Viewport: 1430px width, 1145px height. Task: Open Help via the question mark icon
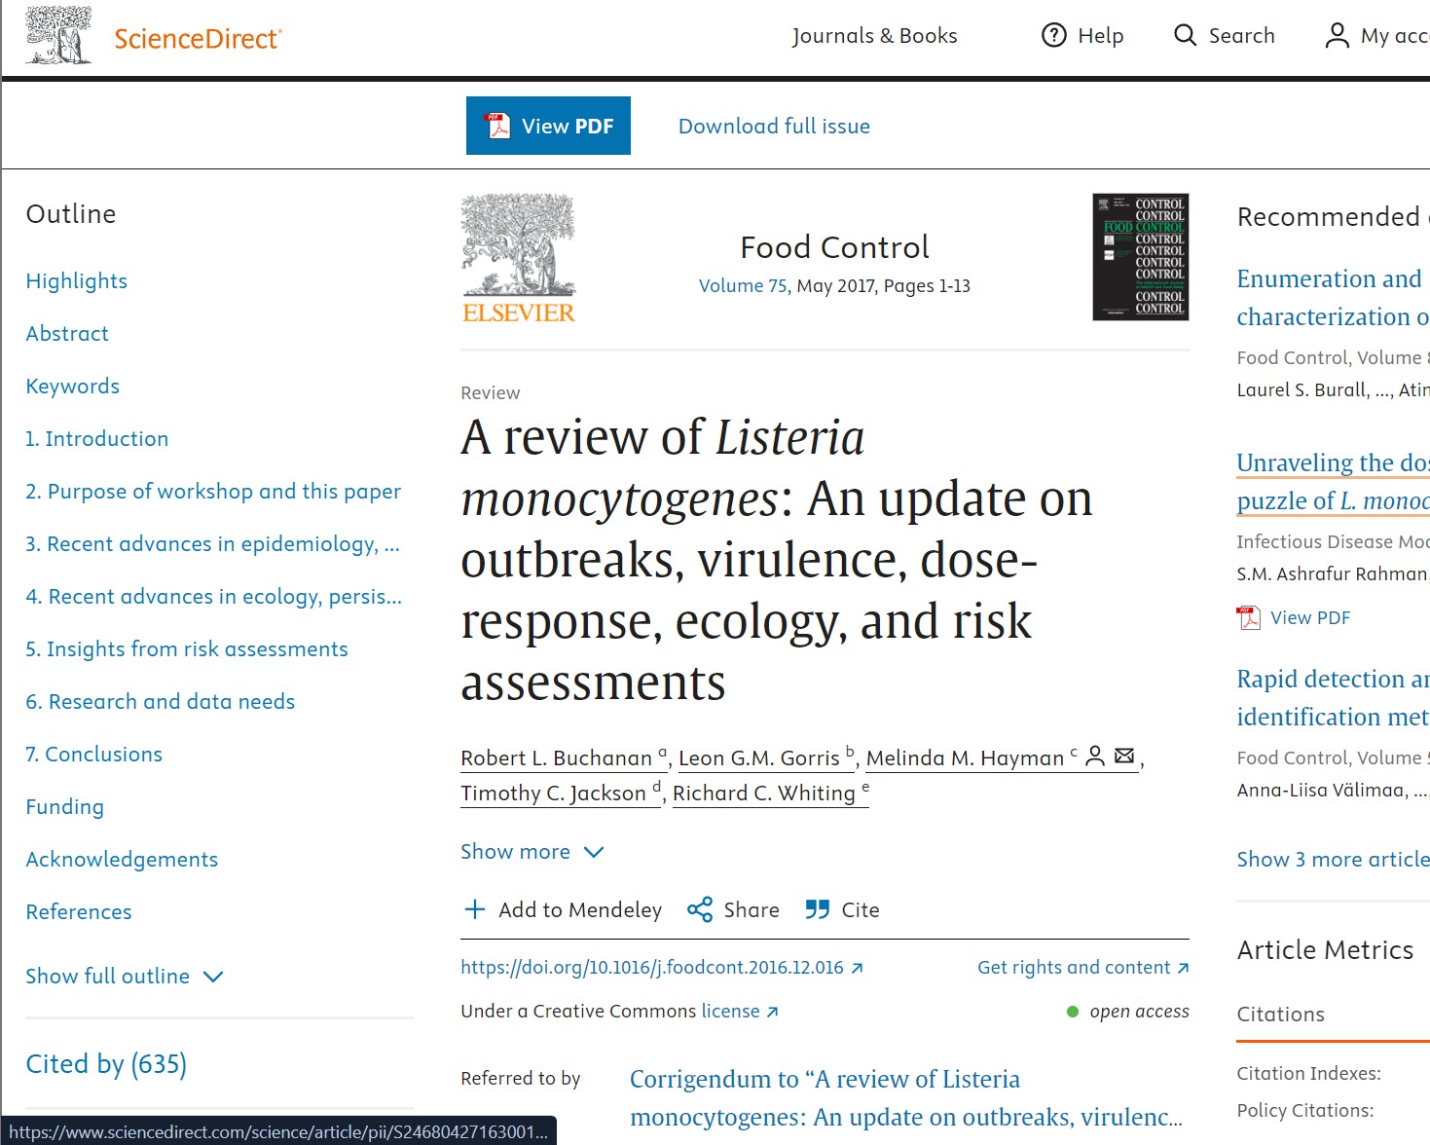click(1054, 35)
